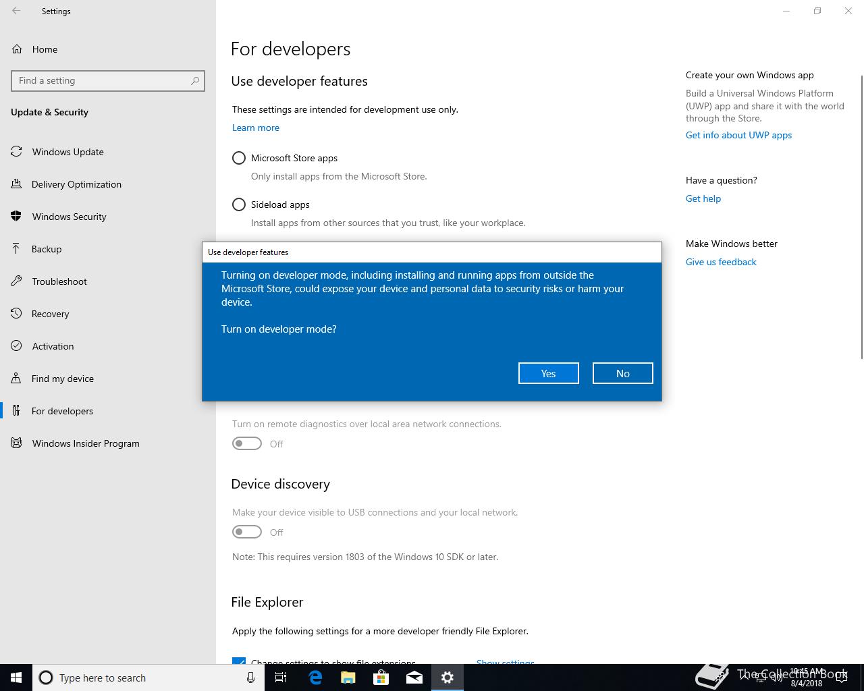The height and width of the screenshot is (691, 864).
Task: Focus the Find a setting search box
Action: pos(108,80)
